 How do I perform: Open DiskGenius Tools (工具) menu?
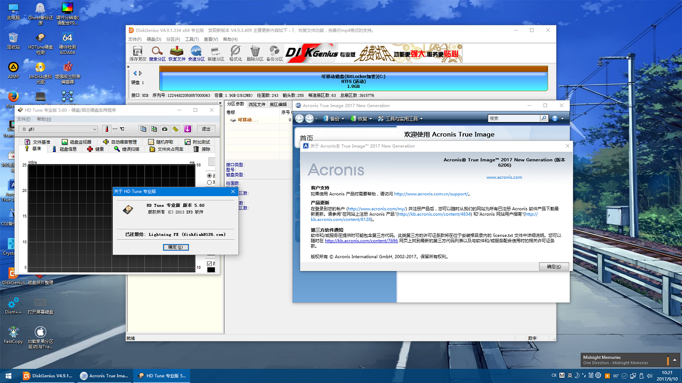[x=192, y=39]
